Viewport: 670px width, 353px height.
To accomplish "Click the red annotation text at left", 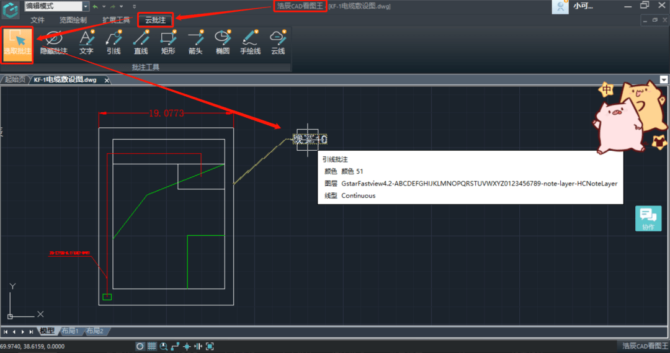I will (69, 253).
